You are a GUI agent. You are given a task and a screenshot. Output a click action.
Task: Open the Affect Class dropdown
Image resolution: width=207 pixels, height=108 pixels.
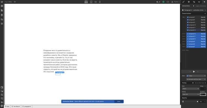(x=196, y=76)
